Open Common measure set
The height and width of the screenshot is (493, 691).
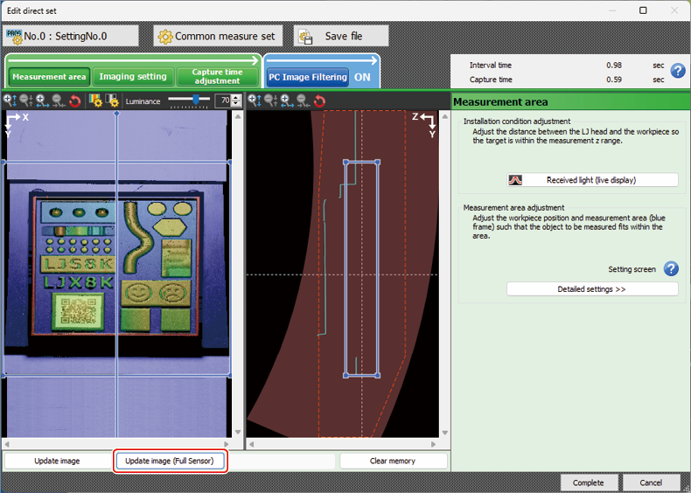click(x=216, y=36)
